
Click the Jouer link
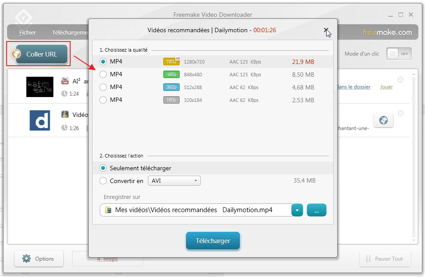pyautogui.click(x=386, y=86)
